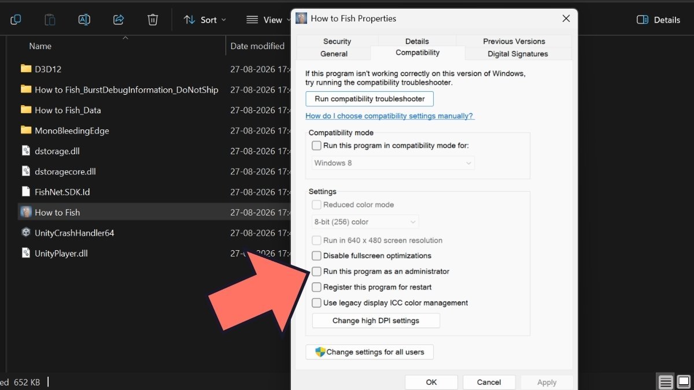Click the Rename icon in Explorer toolbar

coord(84,20)
